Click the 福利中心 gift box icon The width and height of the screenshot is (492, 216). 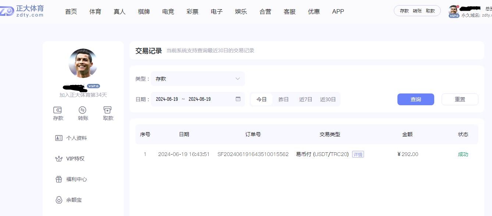coord(59,179)
